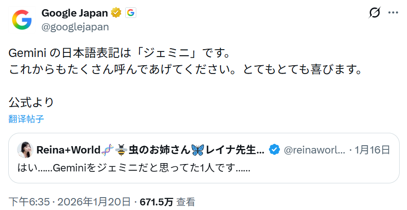Open the quoted post's 1月16日 date
407x210 pixels.
point(372,150)
